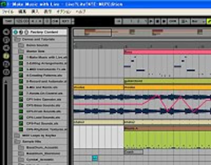This screenshot has width=211, height=165.
Task: Open the Live Device Browser sidebar icon
Action: (x=6, y=40)
